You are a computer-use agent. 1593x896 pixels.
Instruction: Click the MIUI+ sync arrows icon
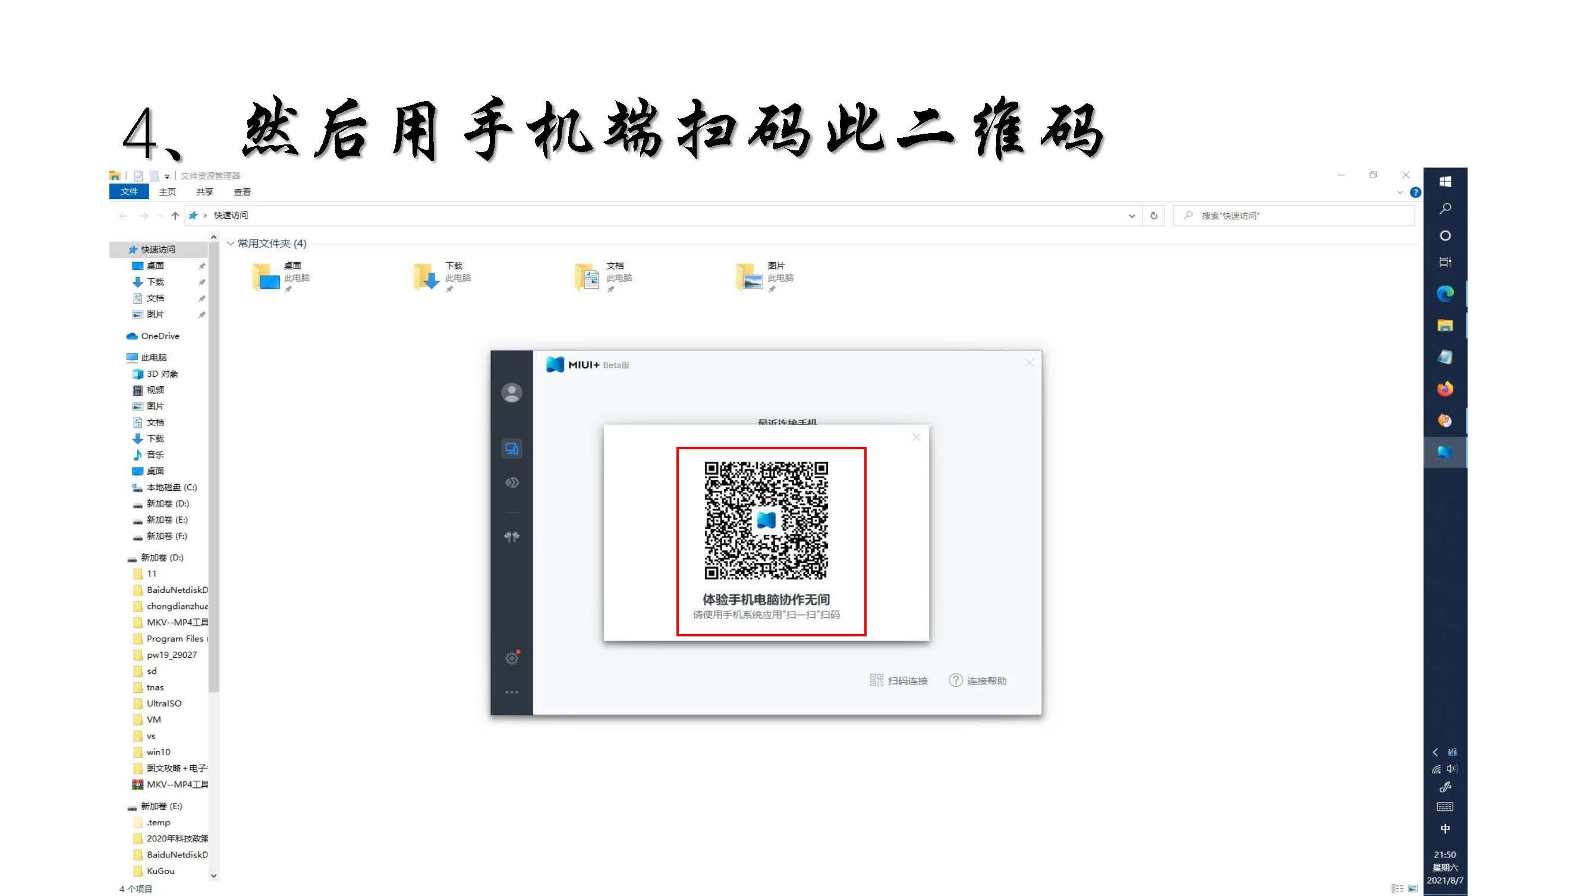pos(511,482)
